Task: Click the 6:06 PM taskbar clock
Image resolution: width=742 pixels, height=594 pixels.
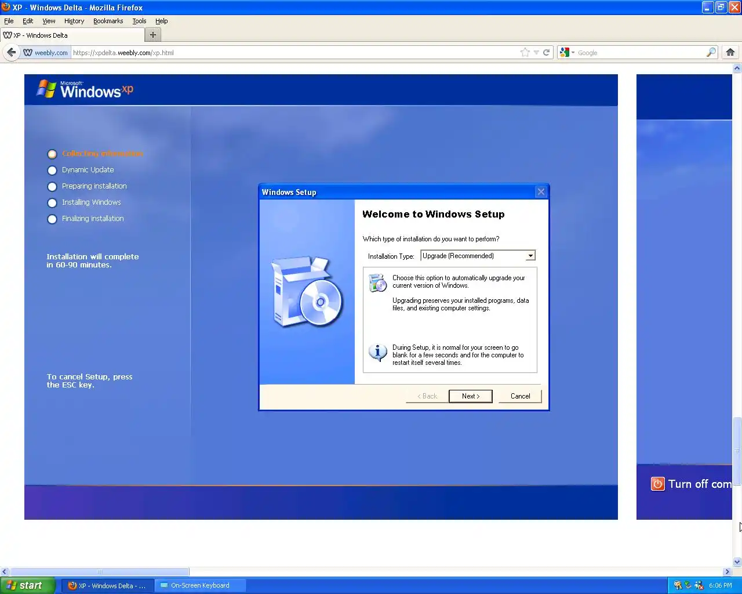Action: coord(721,585)
